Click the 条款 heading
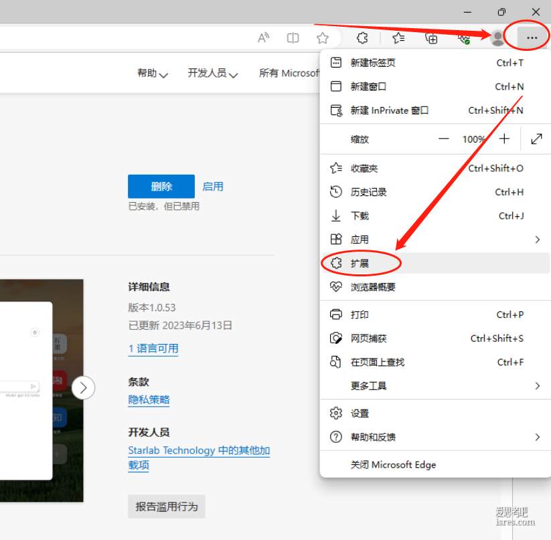The image size is (551, 540). tap(139, 381)
